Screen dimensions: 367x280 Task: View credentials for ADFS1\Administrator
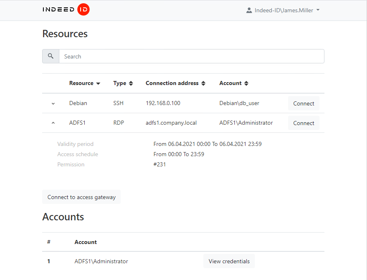click(x=229, y=261)
